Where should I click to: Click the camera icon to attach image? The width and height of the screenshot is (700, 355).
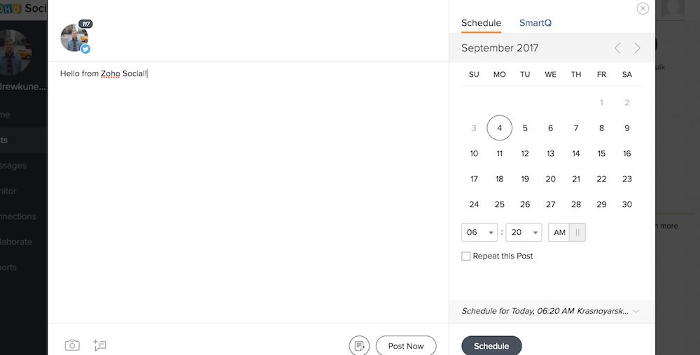tap(72, 345)
